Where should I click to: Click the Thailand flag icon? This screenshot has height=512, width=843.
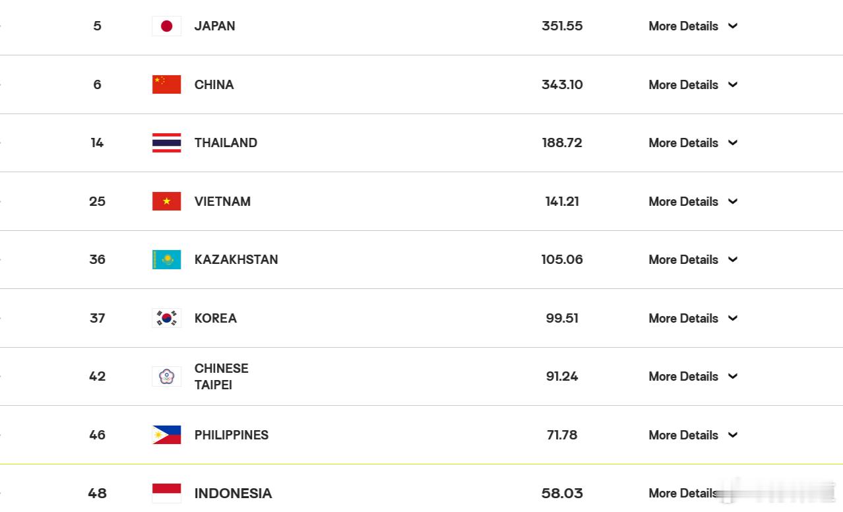click(166, 143)
